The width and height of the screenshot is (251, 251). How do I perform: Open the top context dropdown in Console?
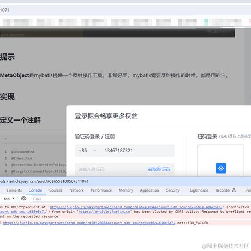click(x=9, y=199)
